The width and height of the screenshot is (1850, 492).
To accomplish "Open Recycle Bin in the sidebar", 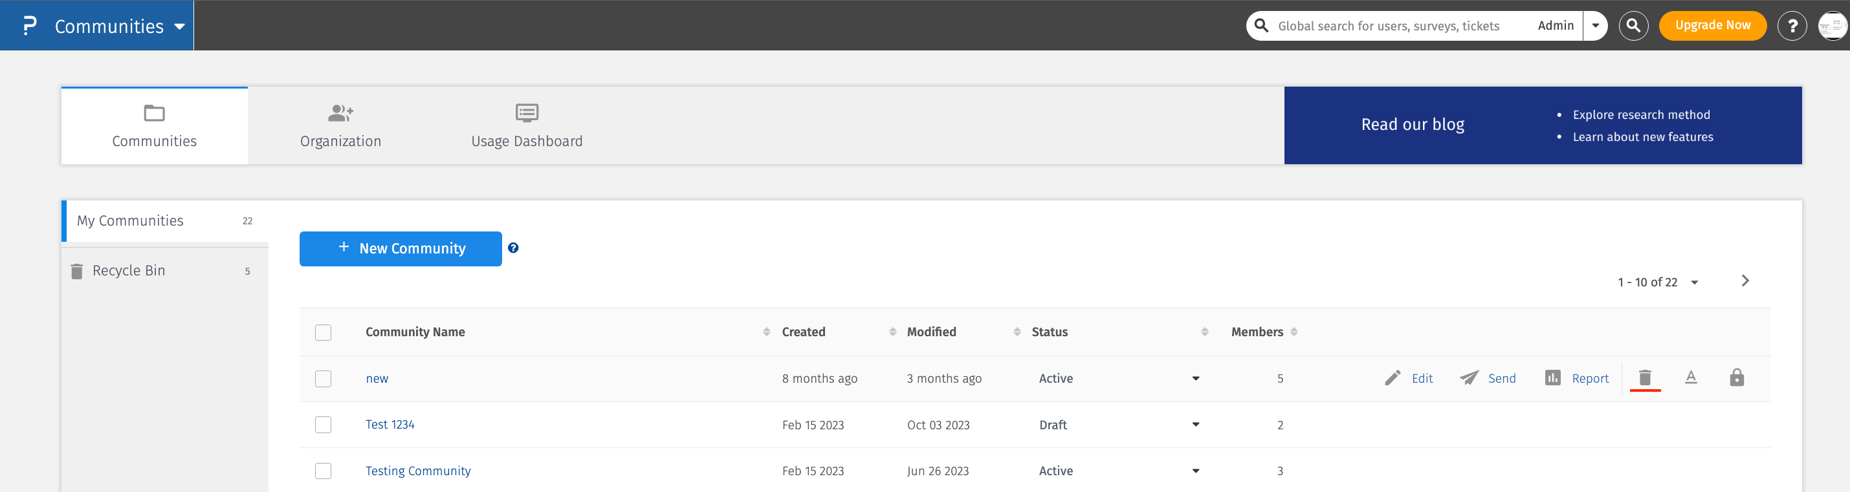I will pos(129,271).
